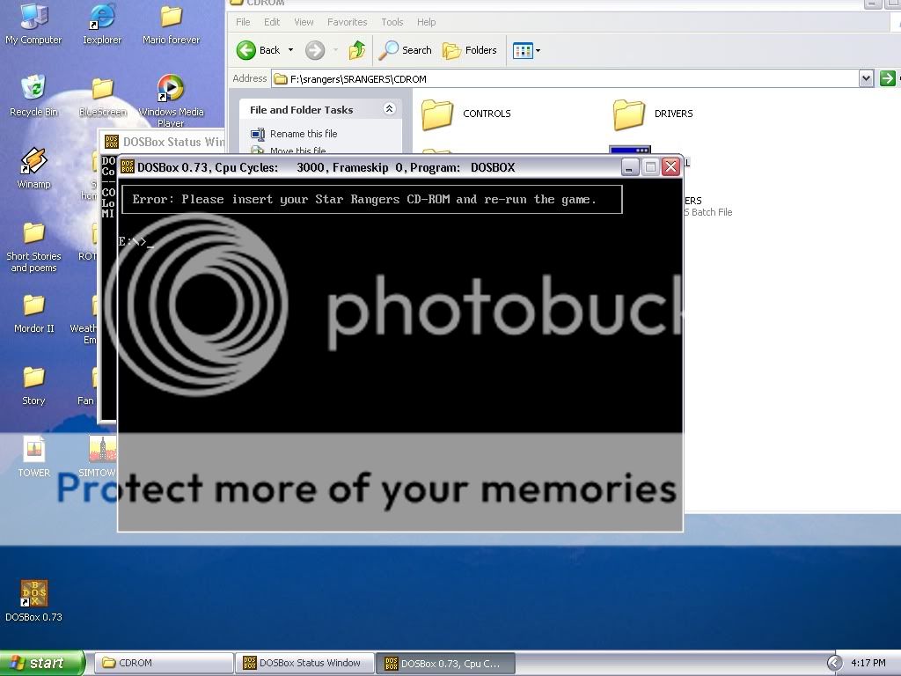Viewport: 901px width, 676px height.
Task: Select the DRIVERS folder
Action: [653, 114]
